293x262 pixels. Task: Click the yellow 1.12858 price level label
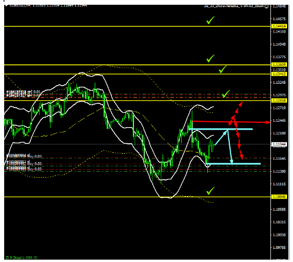point(279,100)
